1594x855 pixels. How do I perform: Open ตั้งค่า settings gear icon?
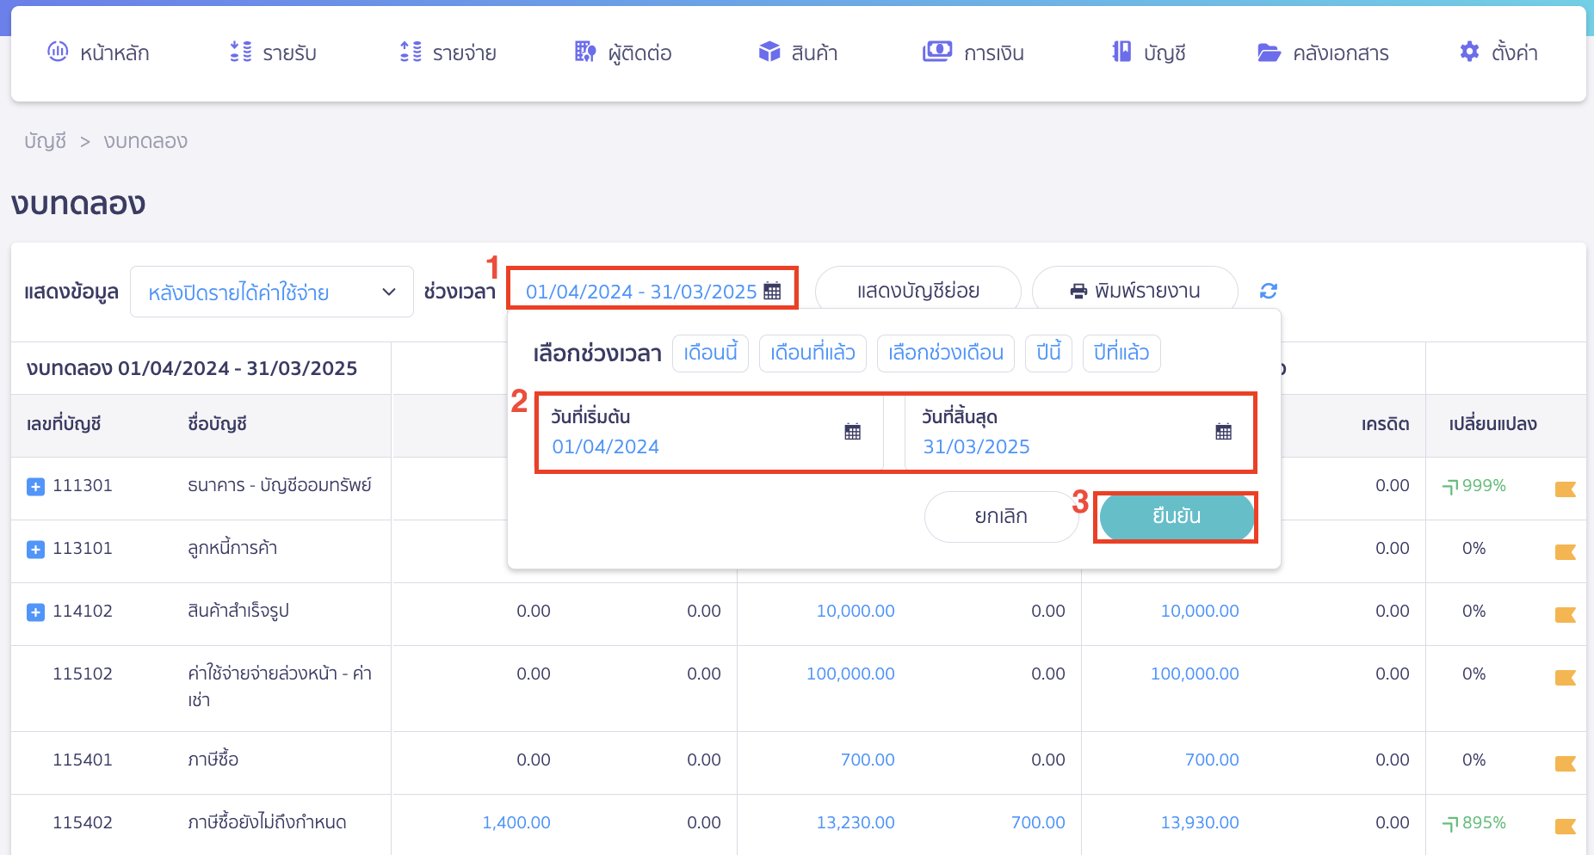pyautogui.click(x=1468, y=52)
